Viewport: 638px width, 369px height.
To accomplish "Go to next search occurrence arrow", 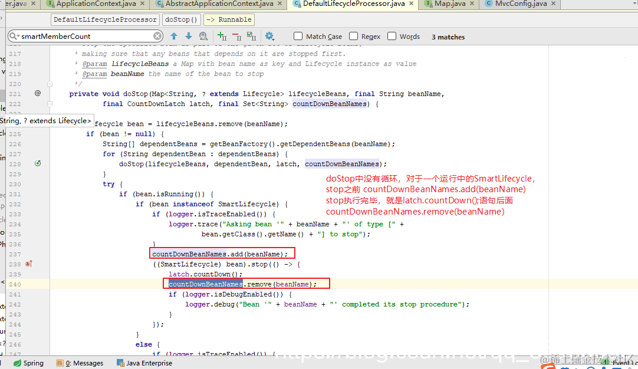I will click(188, 36).
